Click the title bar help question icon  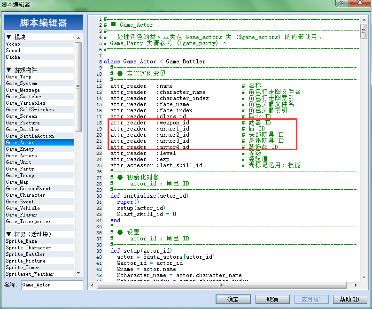coord(342,3)
